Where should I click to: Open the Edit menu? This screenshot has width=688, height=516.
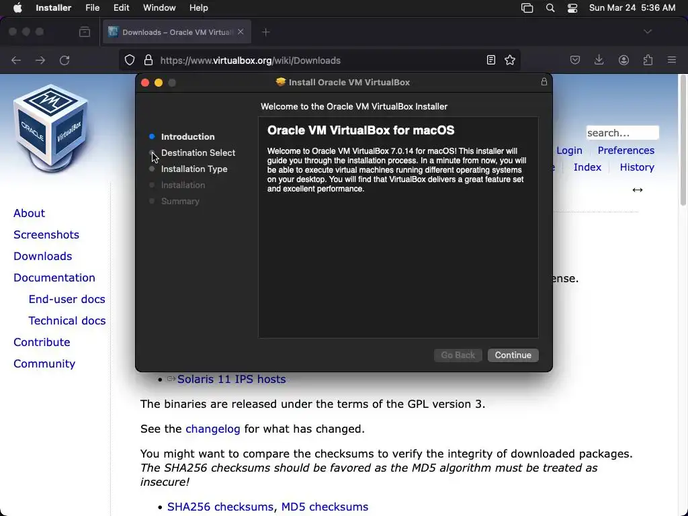pyautogui.click(x=121, y=8)
